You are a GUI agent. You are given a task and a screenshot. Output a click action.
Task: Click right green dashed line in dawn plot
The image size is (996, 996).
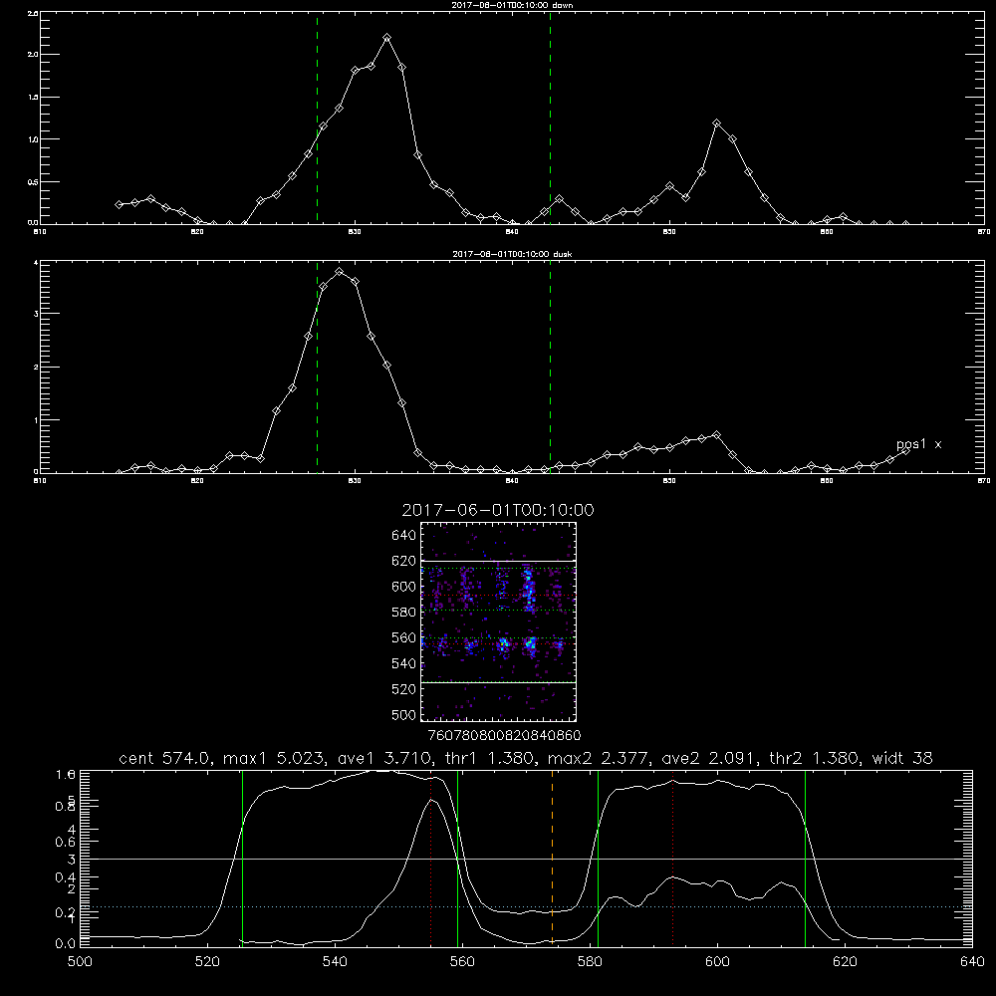[x=550, y=119]
